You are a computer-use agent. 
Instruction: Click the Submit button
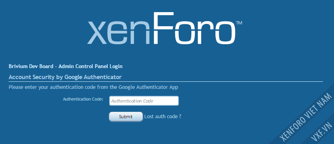click(126, 117)
